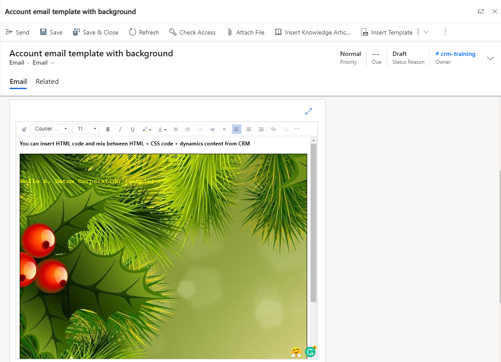This screenshot has height=362, width=501.
Task: Click Save & Close
Action: click(x=96, y=31)
